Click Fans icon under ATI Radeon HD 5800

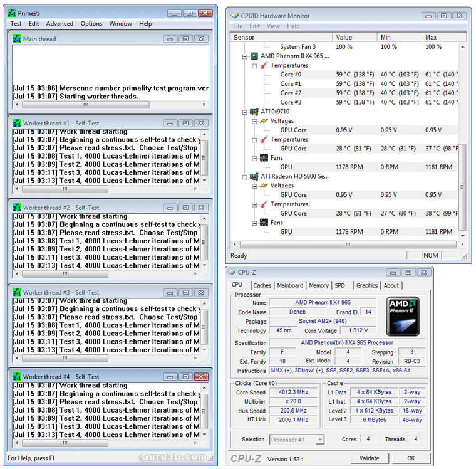tap(264, 223)
